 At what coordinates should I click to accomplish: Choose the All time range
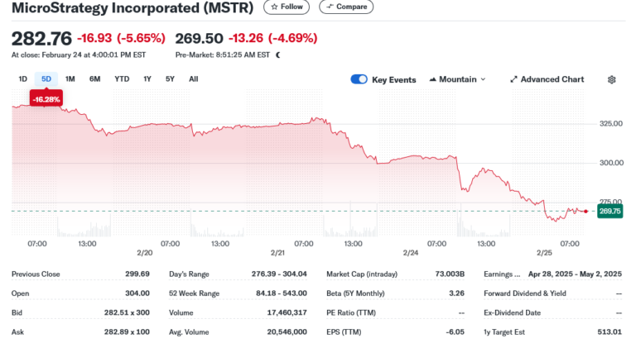pyautogui.click(x=194, y=79)
